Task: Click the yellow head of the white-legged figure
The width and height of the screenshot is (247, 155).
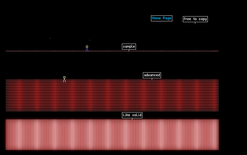Action: click(64, 77)
